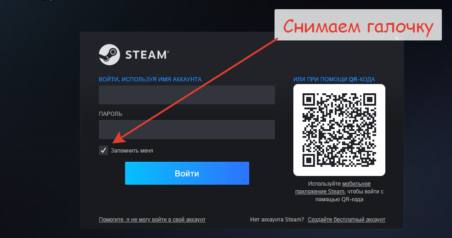Click the QR code image
The width and height of the screenshot is (452, 238).
pyautogui.click(x=339, y=130)
